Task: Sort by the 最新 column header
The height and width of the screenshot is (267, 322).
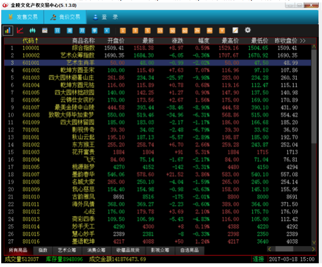Action: point(148,41)
